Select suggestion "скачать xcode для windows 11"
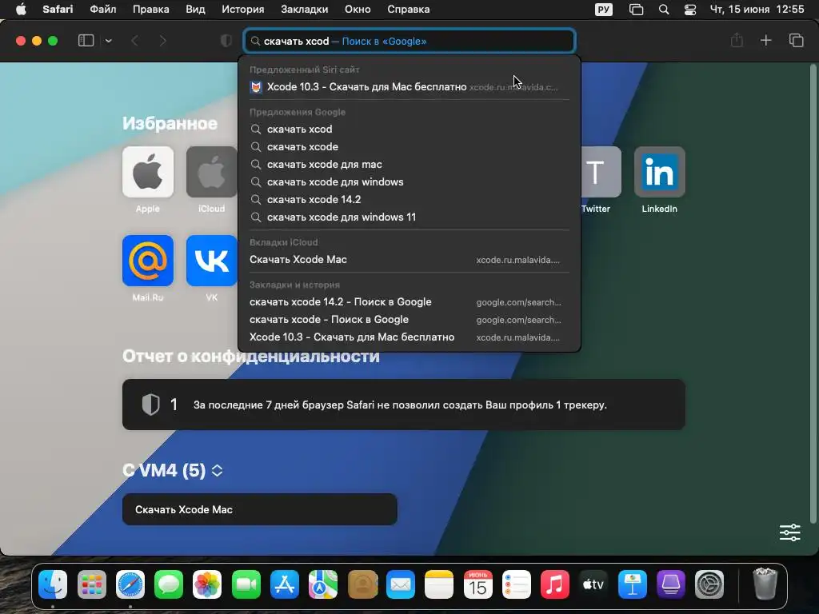Image resolution: width=819 pixels, height=614 pixels. click(x=409, y=217)
